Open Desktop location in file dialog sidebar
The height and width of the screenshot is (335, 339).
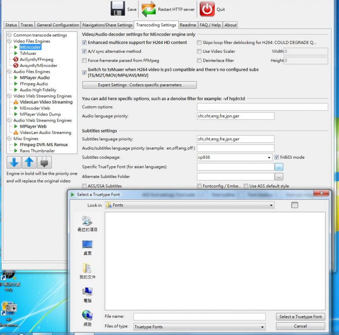pos(87,247)
